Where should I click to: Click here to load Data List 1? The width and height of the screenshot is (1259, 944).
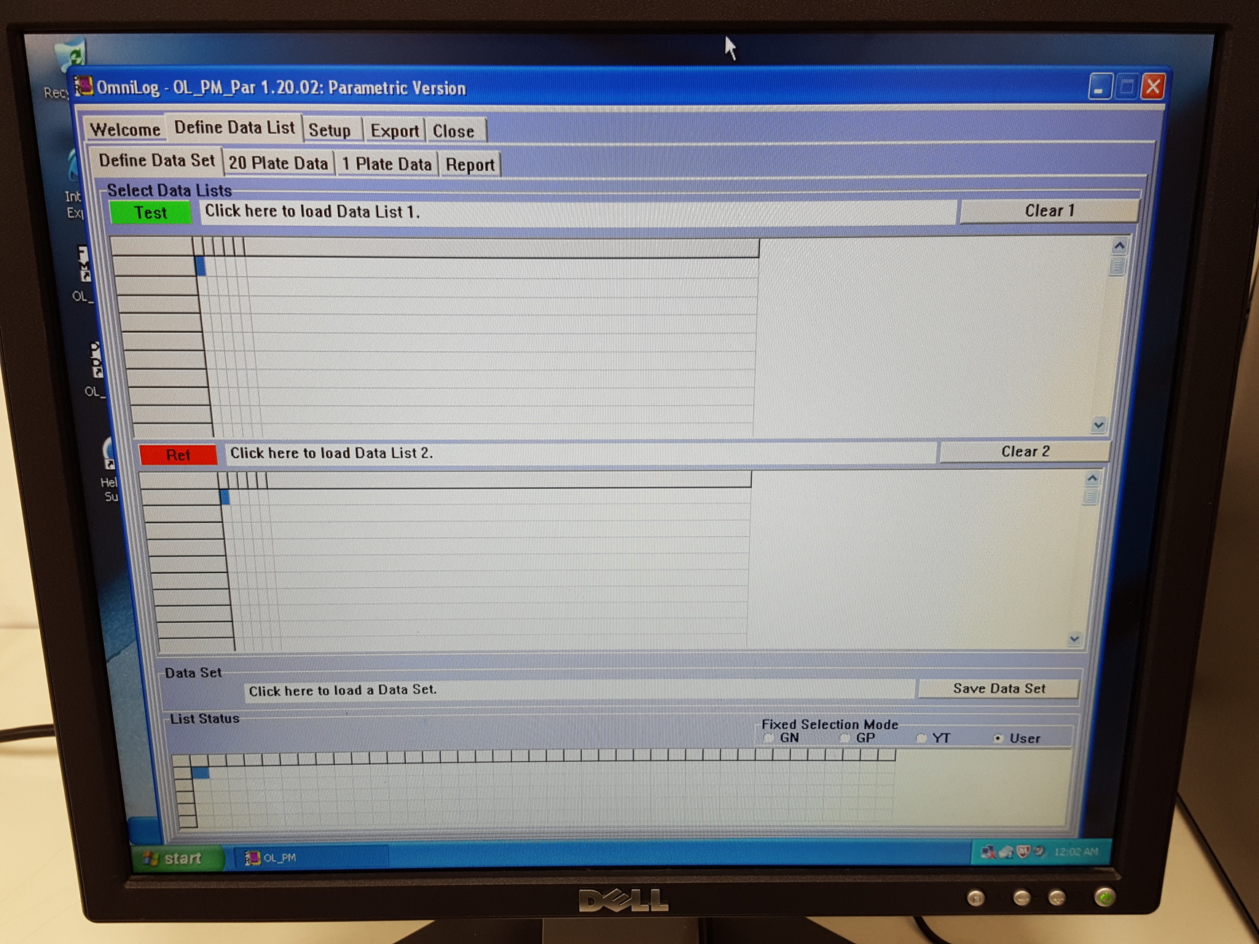[576, 212]
